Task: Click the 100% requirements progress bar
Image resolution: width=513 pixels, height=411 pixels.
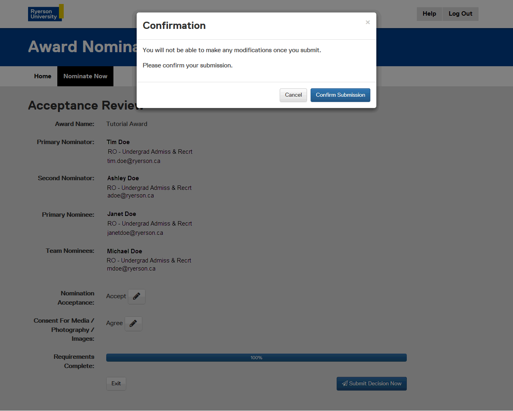Action: click(x=256, y=358)
